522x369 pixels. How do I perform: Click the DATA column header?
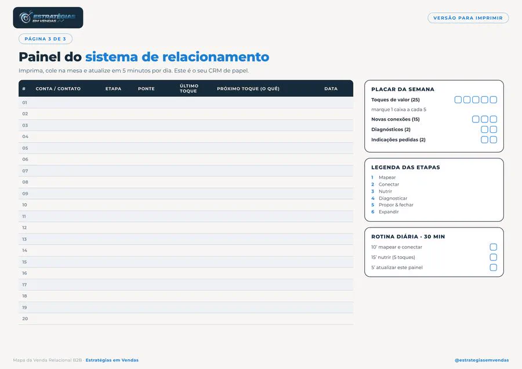pos(331,89)
